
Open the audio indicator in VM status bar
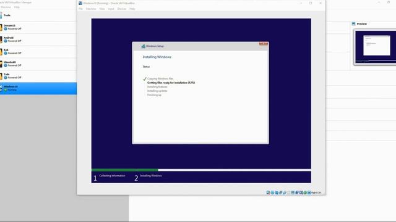277,192
